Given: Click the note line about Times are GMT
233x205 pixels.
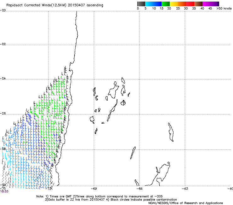Looking at the screenshot, I should pyautogui.click(x=99, y=196).
